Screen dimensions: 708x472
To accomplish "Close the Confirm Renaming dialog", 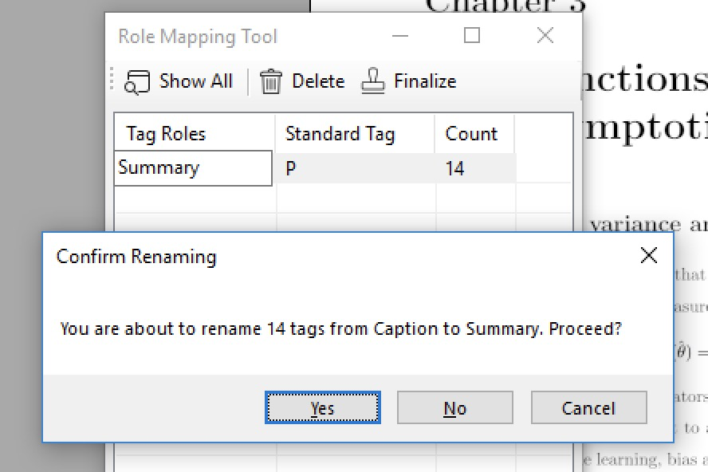I will point(649,255).
